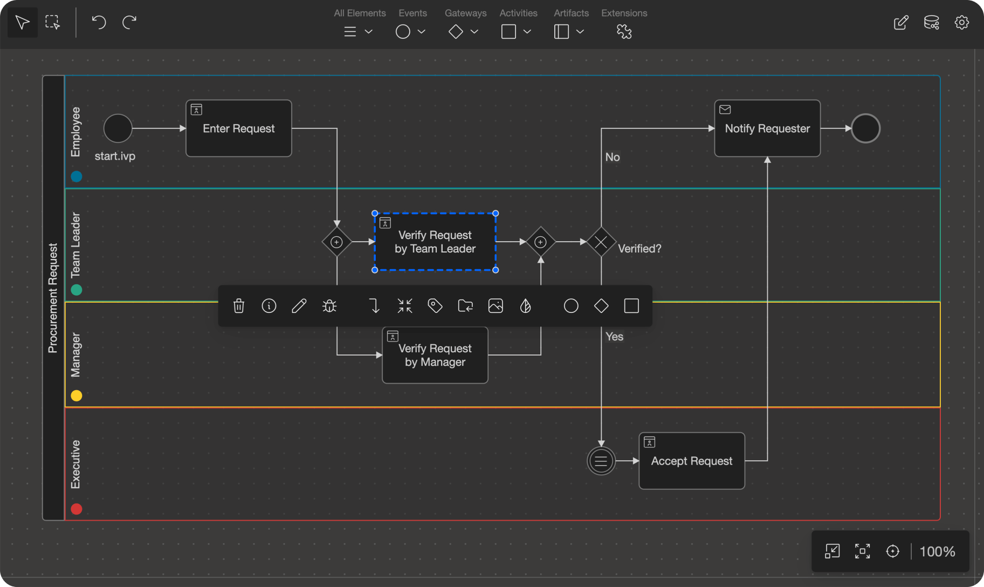The height and width of the screenshot is (587, 984).
Task: Open the All Elements list dropdown
Action: (x=359, y=32)
